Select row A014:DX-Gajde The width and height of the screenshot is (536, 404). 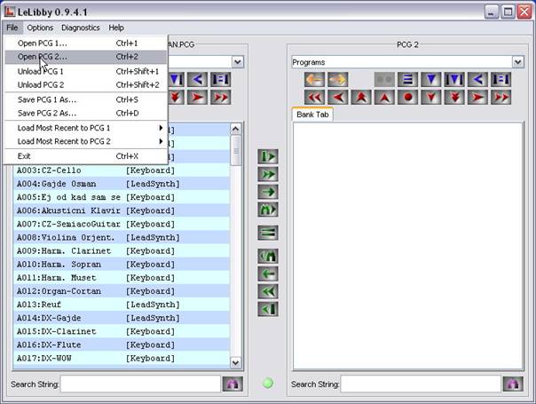[x=122, y=318]
